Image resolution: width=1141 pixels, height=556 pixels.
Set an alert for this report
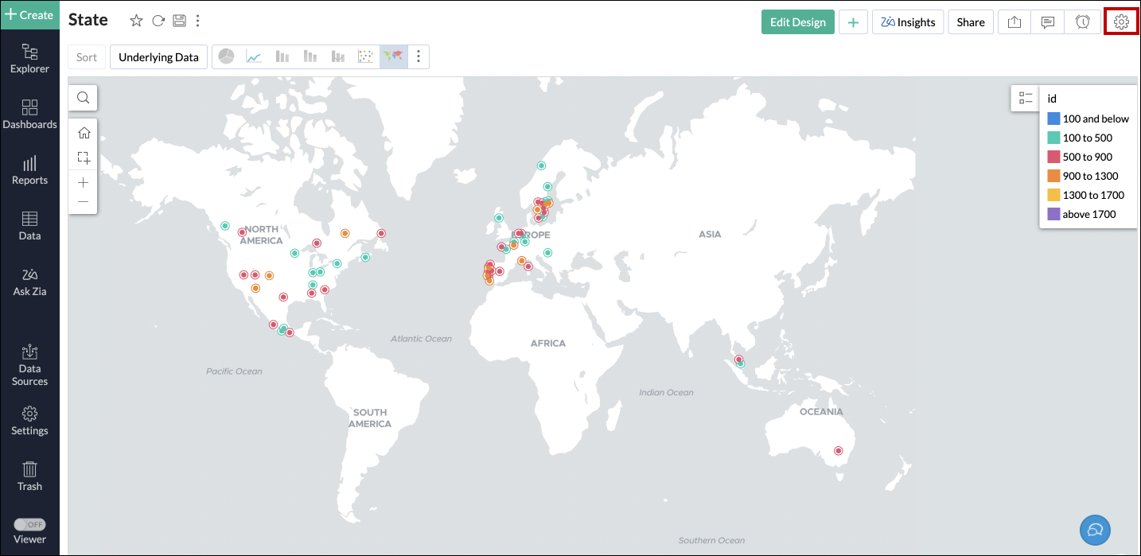pos(1083,21)
